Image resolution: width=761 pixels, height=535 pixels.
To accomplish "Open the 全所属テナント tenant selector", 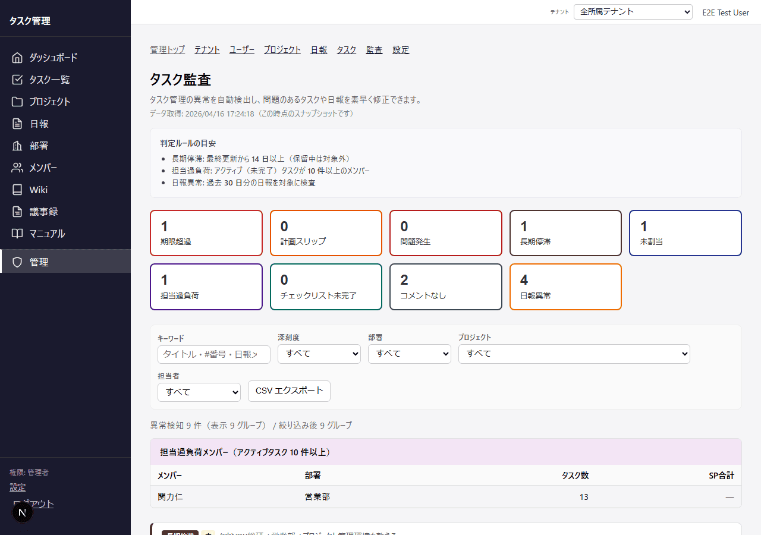I will point(633,11).
